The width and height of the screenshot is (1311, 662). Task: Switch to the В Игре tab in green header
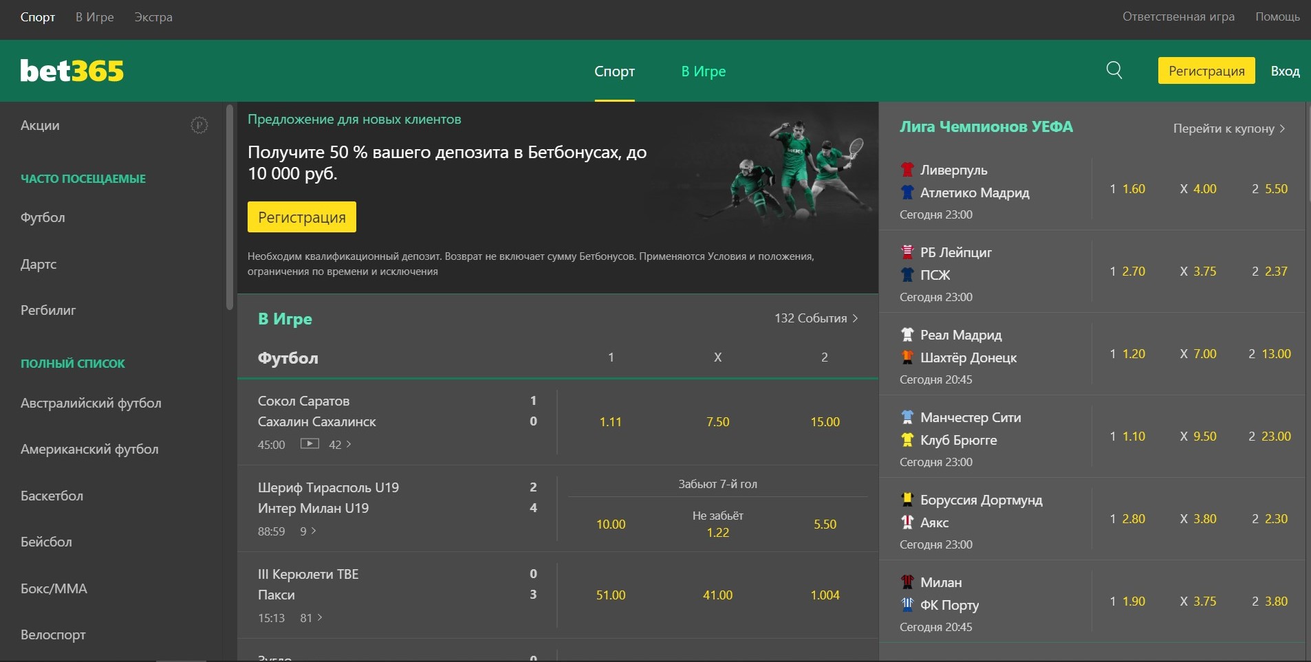click(x=704, y=71)
